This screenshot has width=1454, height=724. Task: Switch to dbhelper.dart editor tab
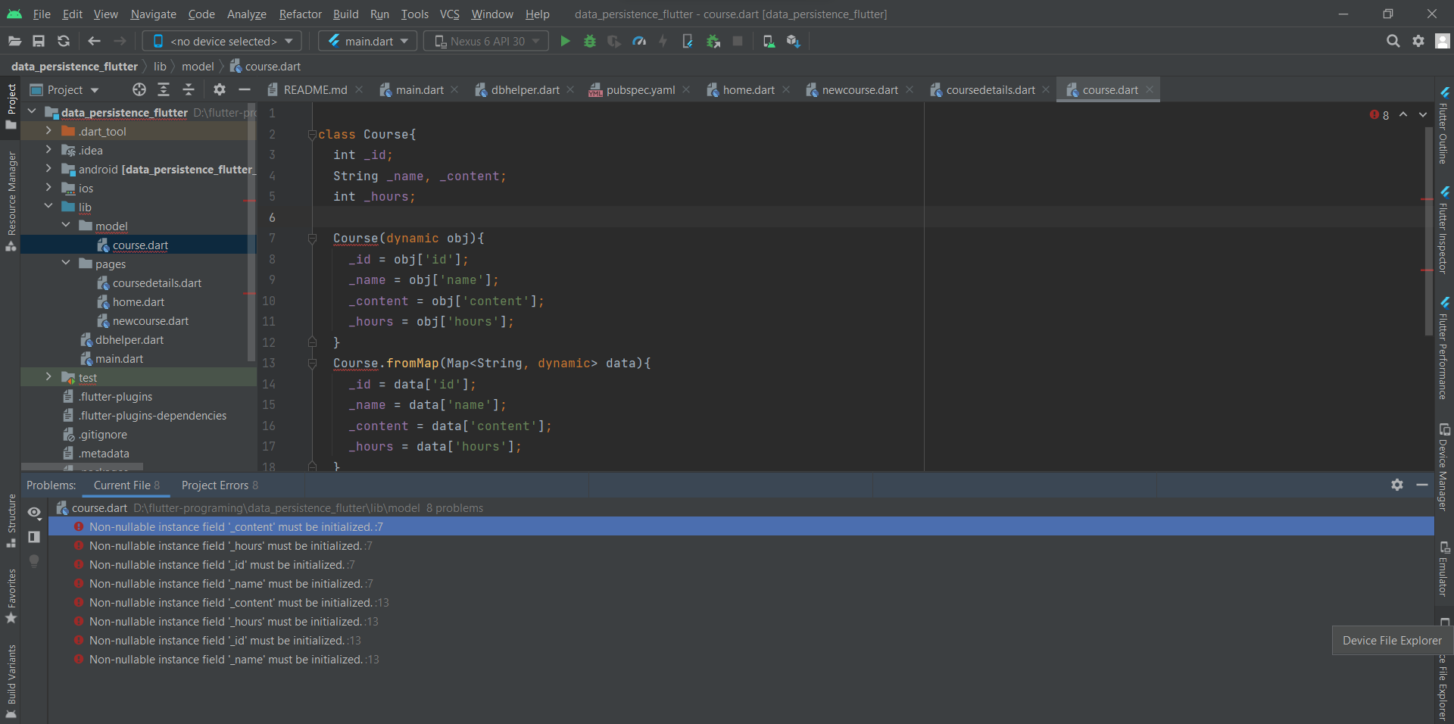tap(525, 89)
